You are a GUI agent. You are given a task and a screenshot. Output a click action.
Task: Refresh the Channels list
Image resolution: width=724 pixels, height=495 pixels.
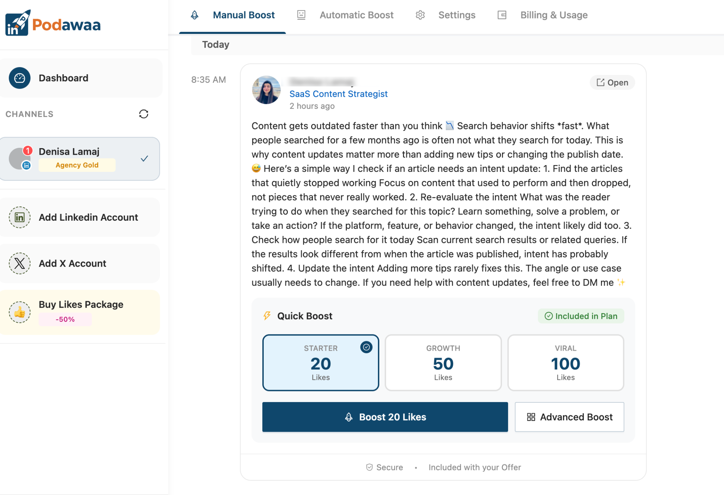coord(144,114)
